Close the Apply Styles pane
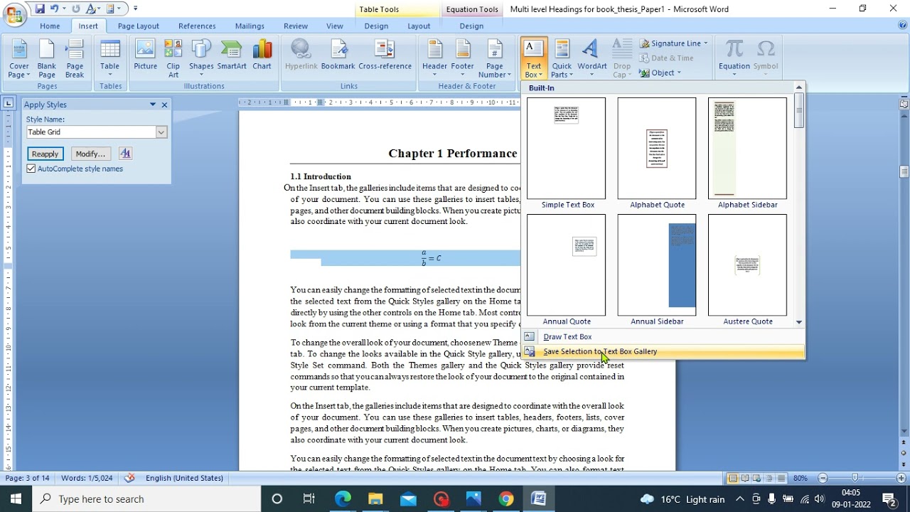The width and height of the screenshot is (910, 512). [164, 105]
